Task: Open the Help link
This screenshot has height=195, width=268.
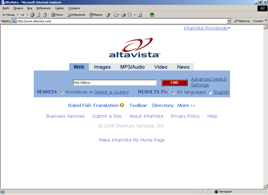Action: tap(212, 116)
